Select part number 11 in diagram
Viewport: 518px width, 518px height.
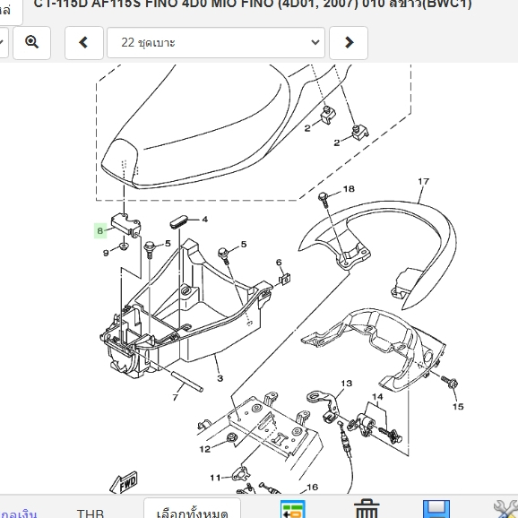tap(215, 478)
